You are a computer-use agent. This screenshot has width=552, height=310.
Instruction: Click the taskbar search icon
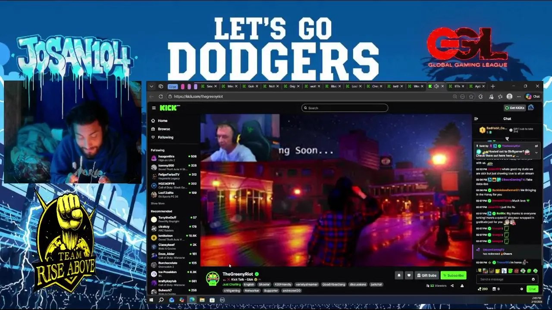161,300
